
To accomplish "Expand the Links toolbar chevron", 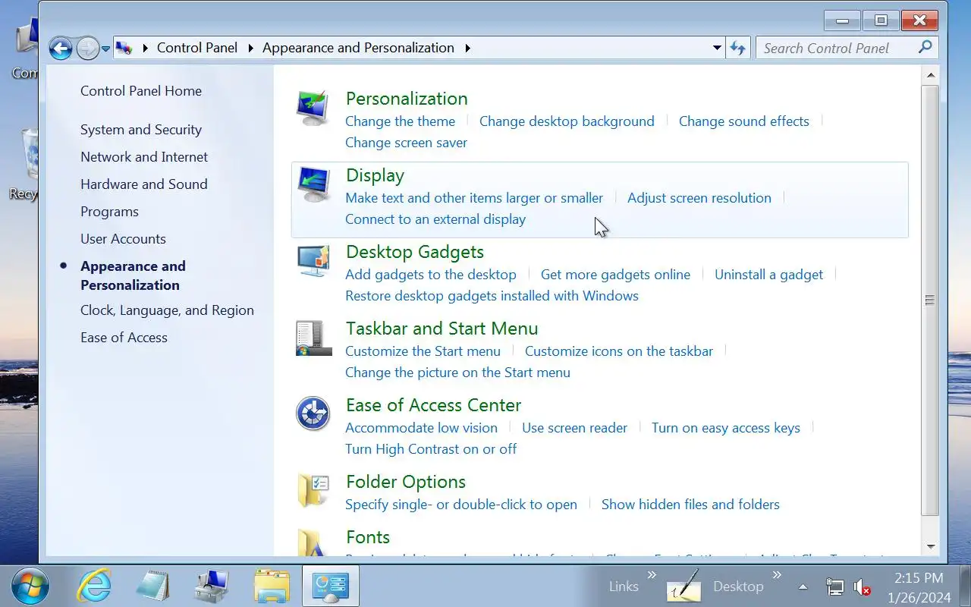I will (652, 574).
